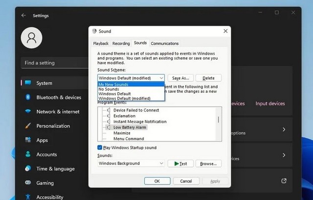Click the Bluetooth icon in the sidebar
The height and width of the screenshot is (200, 313).
coord(28,97)
